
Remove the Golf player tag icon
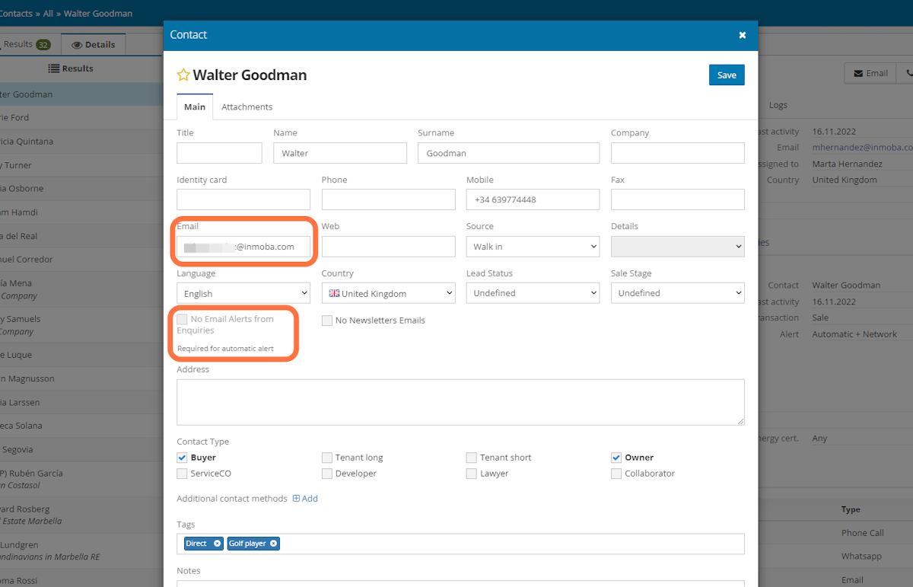273,543
